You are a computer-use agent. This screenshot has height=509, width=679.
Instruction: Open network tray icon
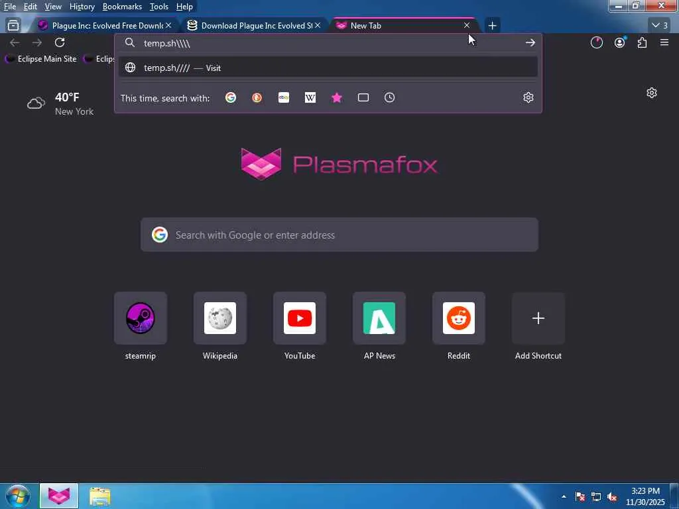(x=596, y=496)
